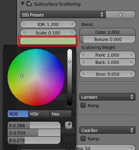Open the CookTorr specular shader dropdown

(x=107, y=130)
